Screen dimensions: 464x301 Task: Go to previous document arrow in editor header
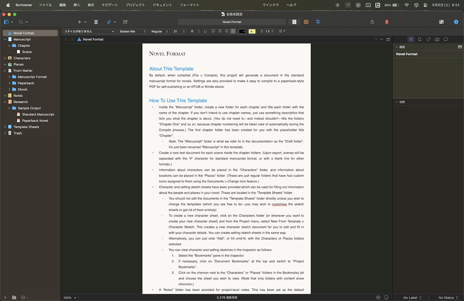376,39
